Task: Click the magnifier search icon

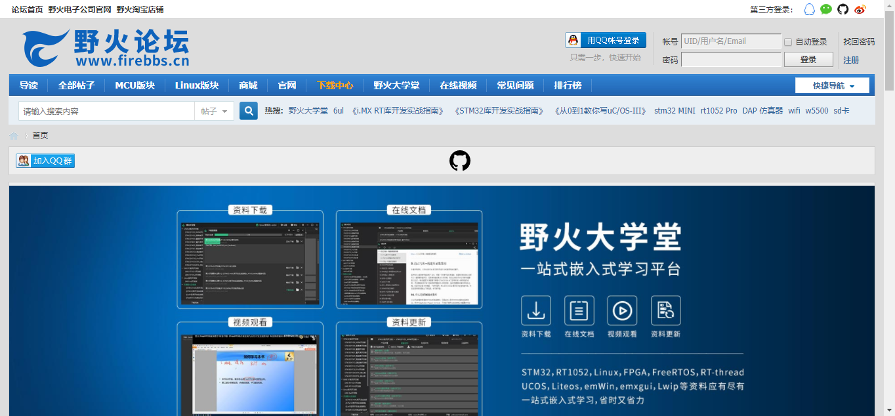Action: click(248, 110)
